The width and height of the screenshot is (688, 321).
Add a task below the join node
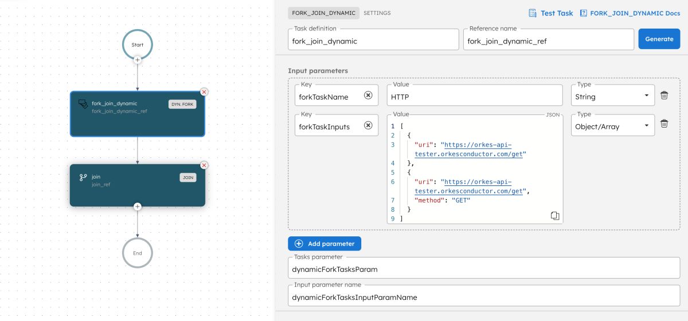(x=137, y=206)
